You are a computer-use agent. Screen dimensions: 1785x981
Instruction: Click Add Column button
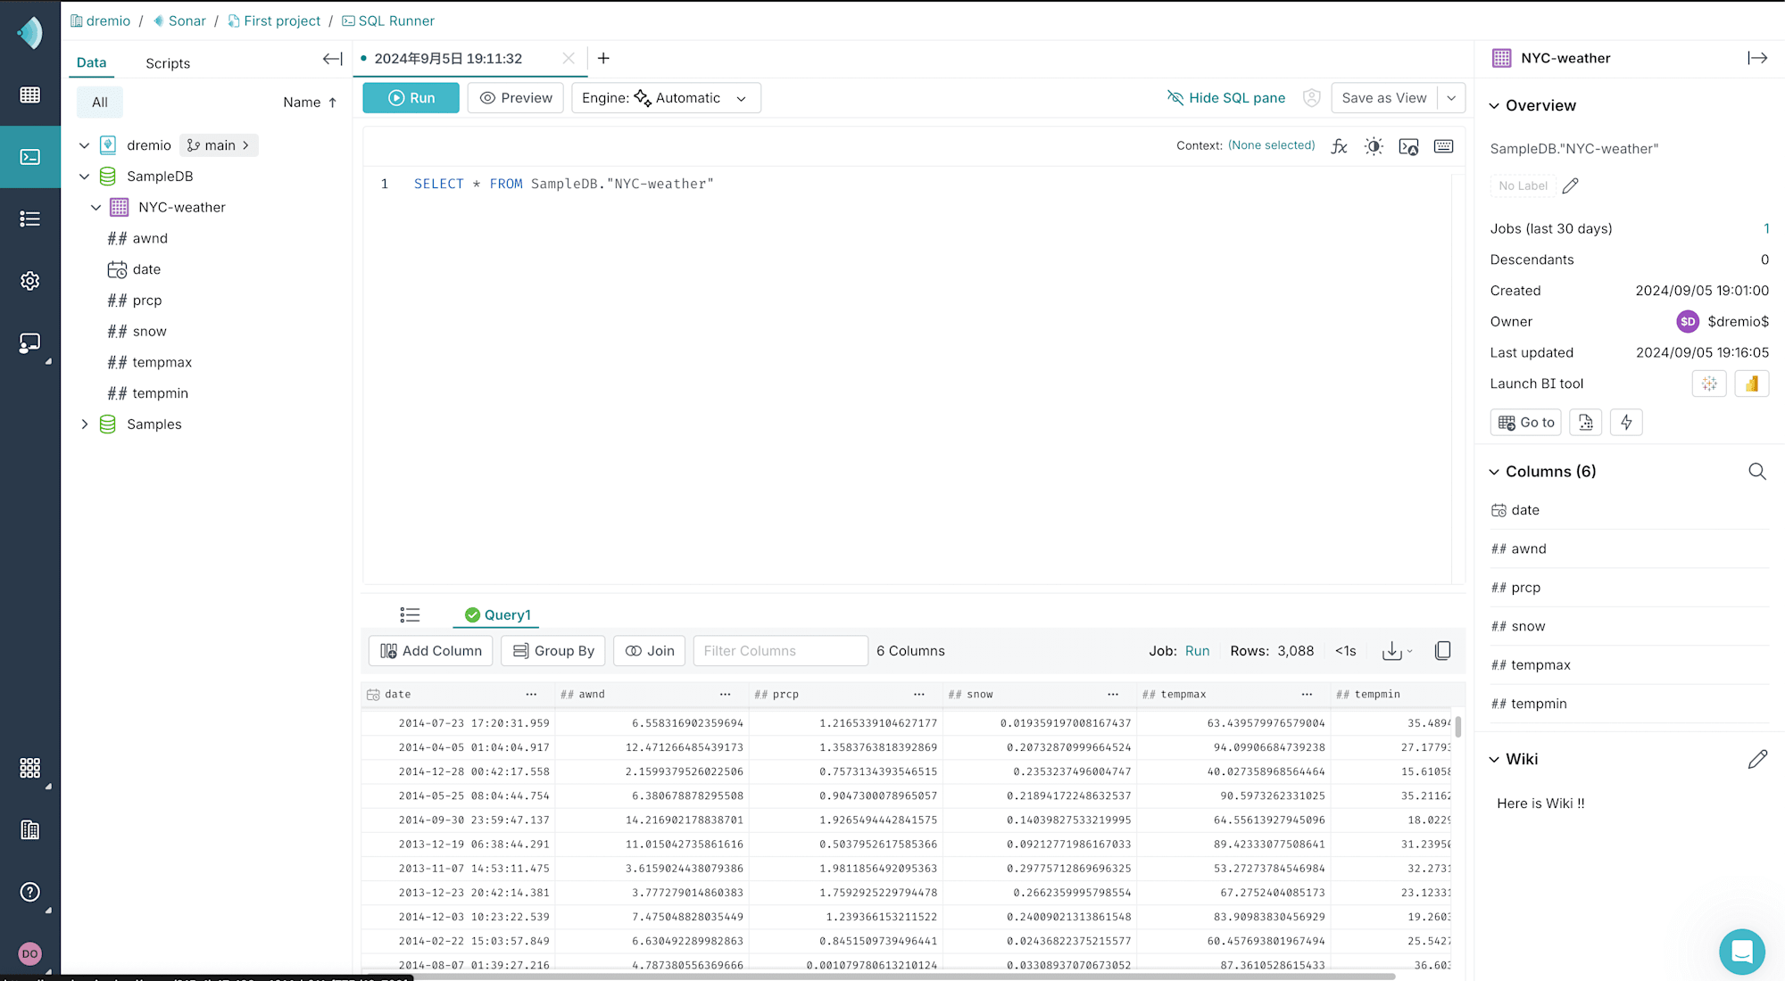point(431,651)
